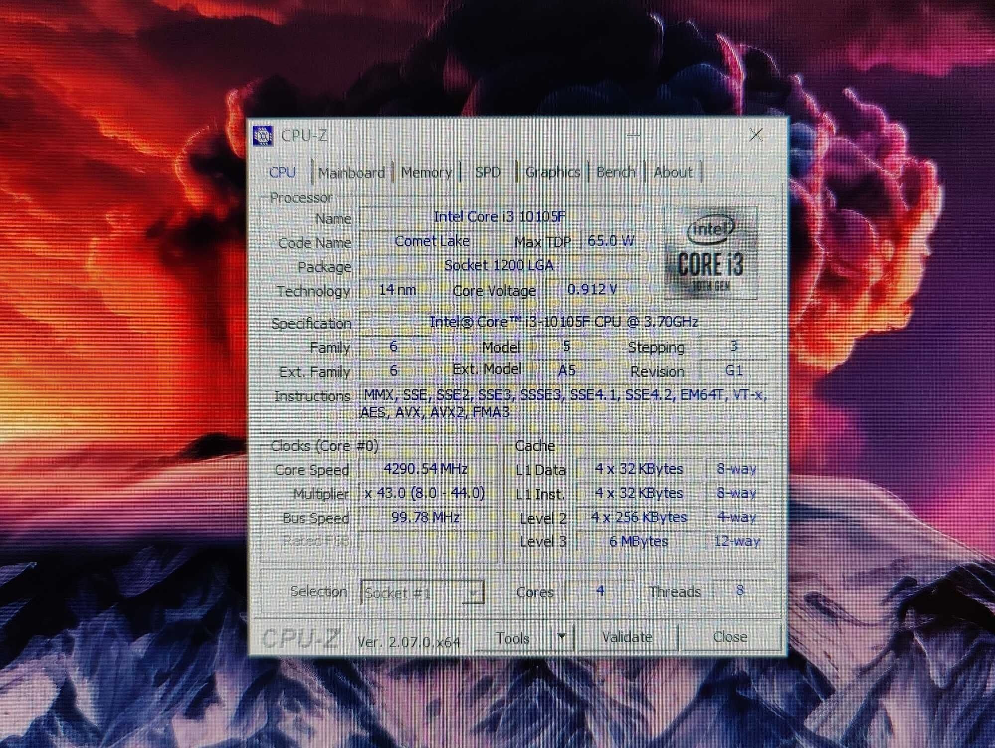Open the Tools dropdown arrow
The width and height of the screenshot is (995, 748).
(562, 637)
